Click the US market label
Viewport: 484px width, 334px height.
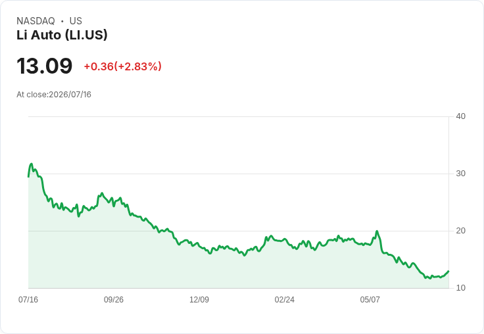pyautogui.click(x=76, y=21)
